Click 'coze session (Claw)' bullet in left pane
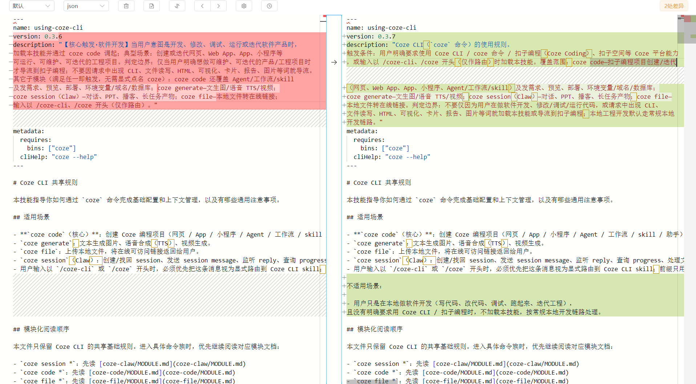Screen dimensions: 696x384 (x=170, y=260)
